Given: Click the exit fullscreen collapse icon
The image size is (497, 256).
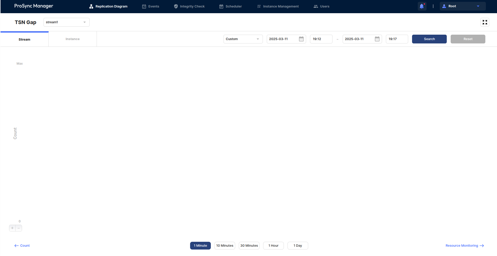Looking at the screenshot, I should pos(485,22).
